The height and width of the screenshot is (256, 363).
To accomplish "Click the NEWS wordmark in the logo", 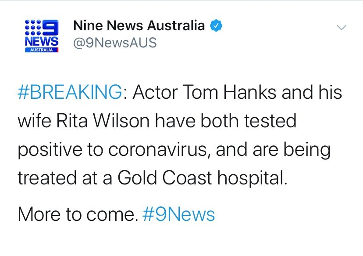I will tap(41, 41).
